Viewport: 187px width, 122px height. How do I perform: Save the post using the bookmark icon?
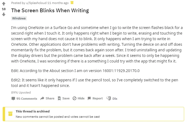coord(59,99)
